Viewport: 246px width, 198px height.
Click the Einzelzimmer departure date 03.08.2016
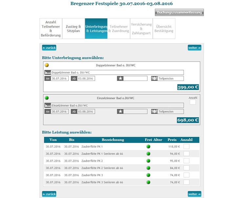pos(86,111)
